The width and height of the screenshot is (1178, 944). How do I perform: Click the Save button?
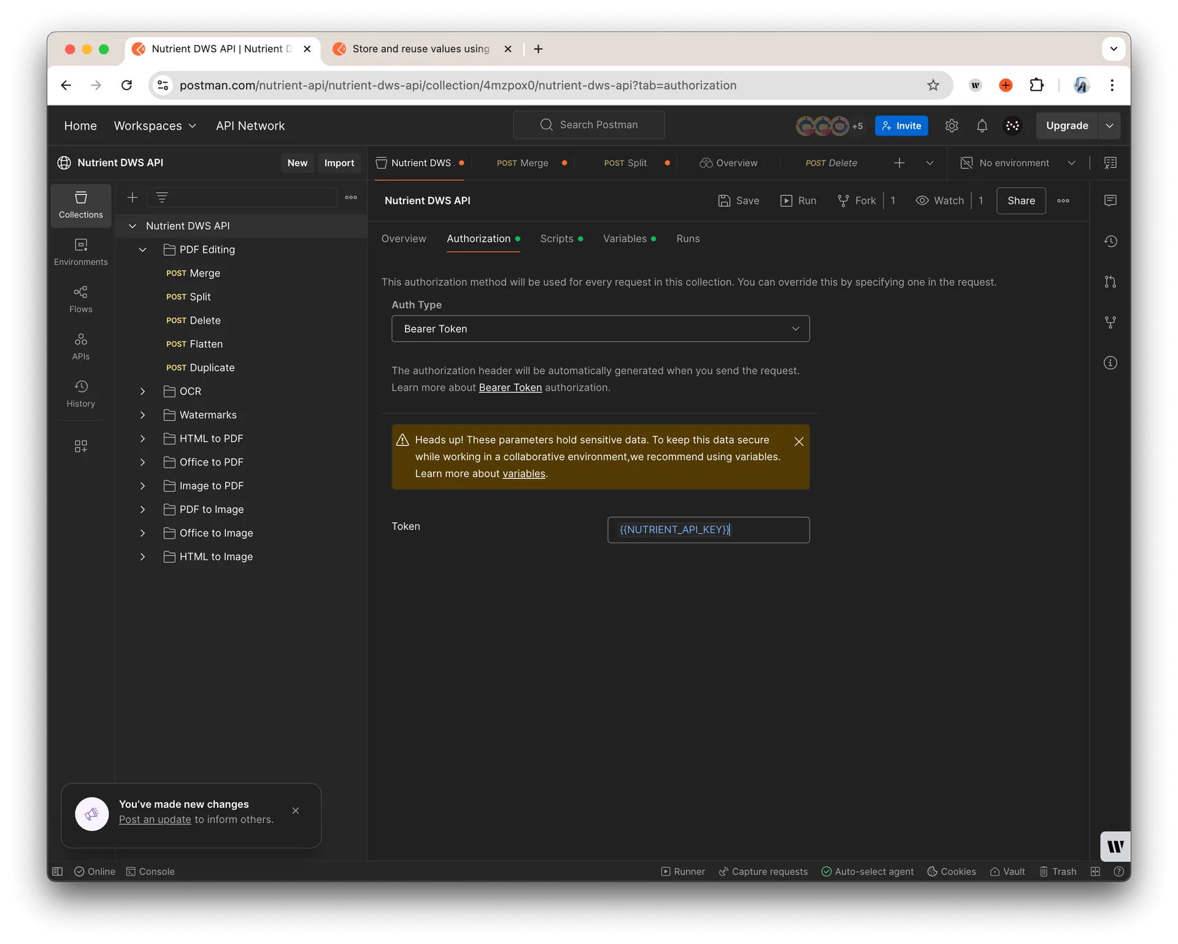click(739, 201)
